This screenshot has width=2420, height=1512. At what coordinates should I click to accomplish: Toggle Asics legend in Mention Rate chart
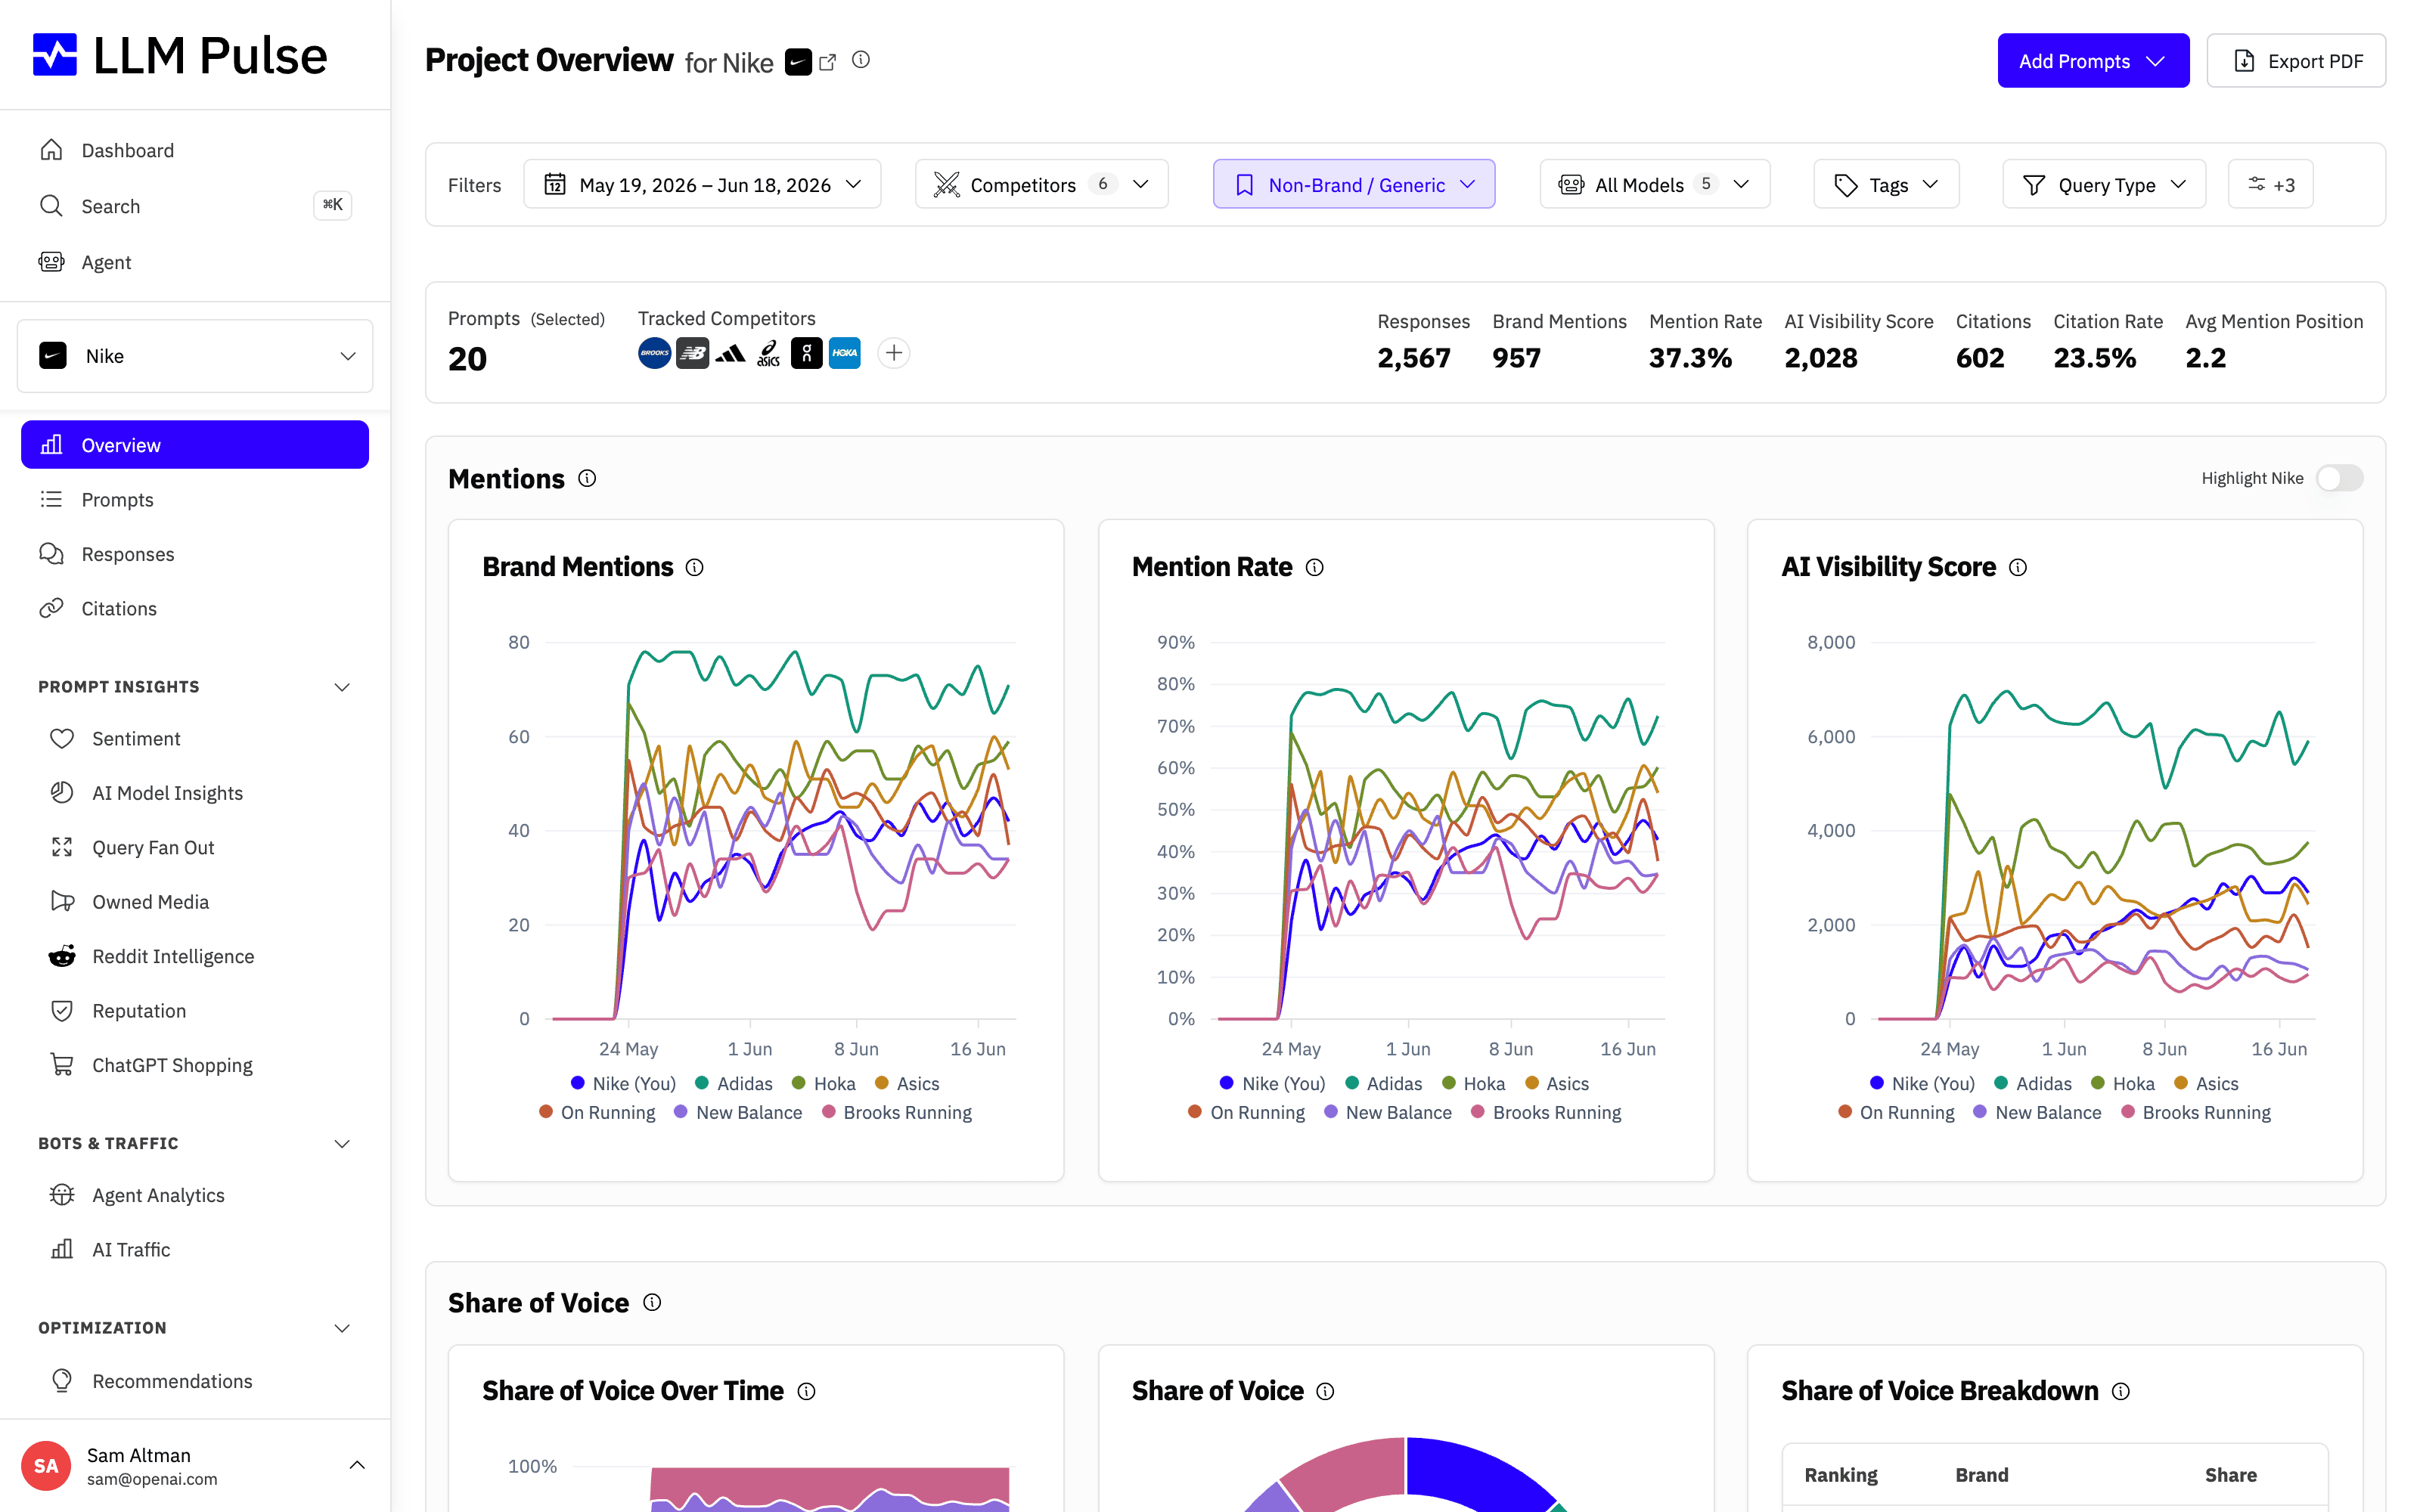coord(1557,1084)
